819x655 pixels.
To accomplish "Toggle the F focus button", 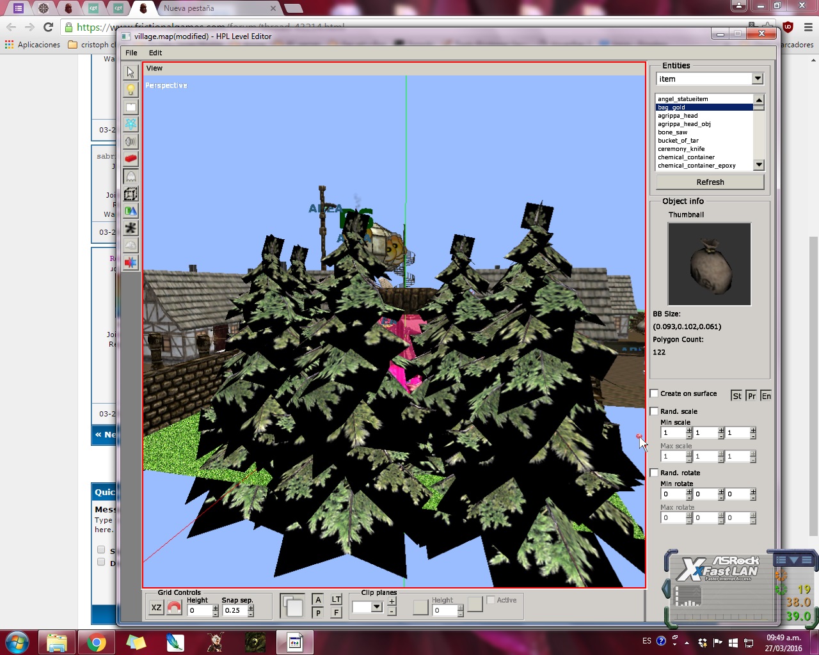I will (x=337, y=613).
